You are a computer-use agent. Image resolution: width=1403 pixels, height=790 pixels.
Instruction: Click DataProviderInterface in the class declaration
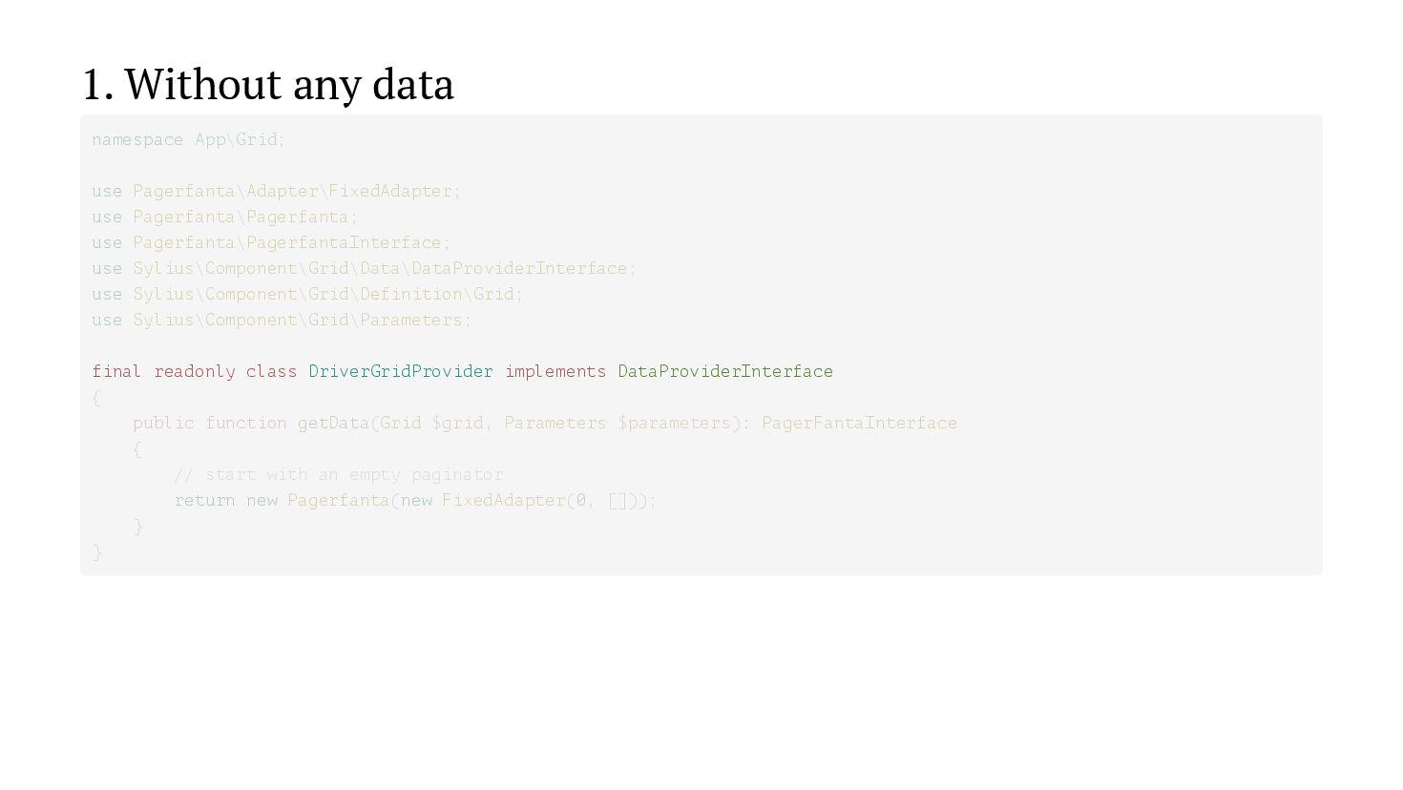725,372
